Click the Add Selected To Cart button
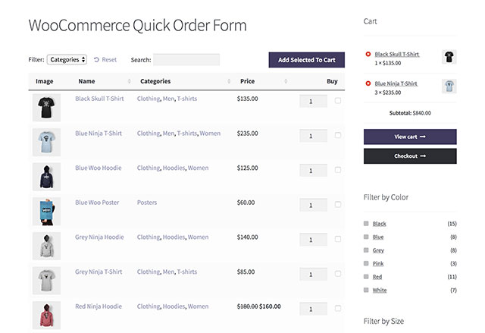The image size is (485, 333). click(306, 60)
